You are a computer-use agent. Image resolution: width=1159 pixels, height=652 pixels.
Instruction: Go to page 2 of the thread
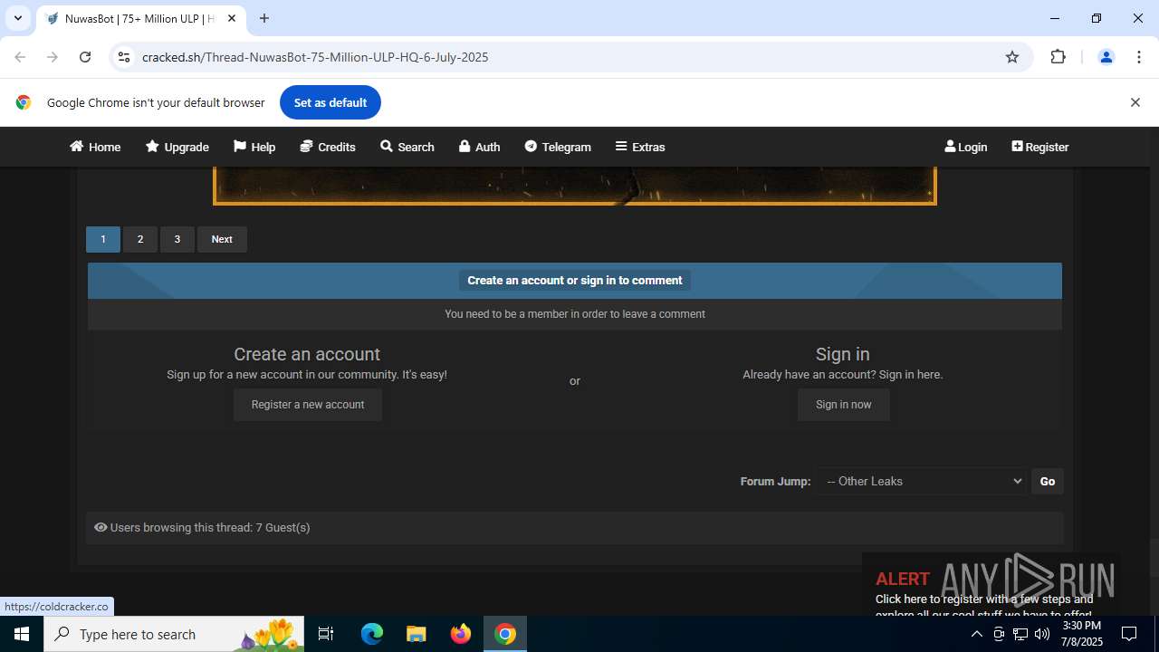pyautogui.click(x=140, y=239)
